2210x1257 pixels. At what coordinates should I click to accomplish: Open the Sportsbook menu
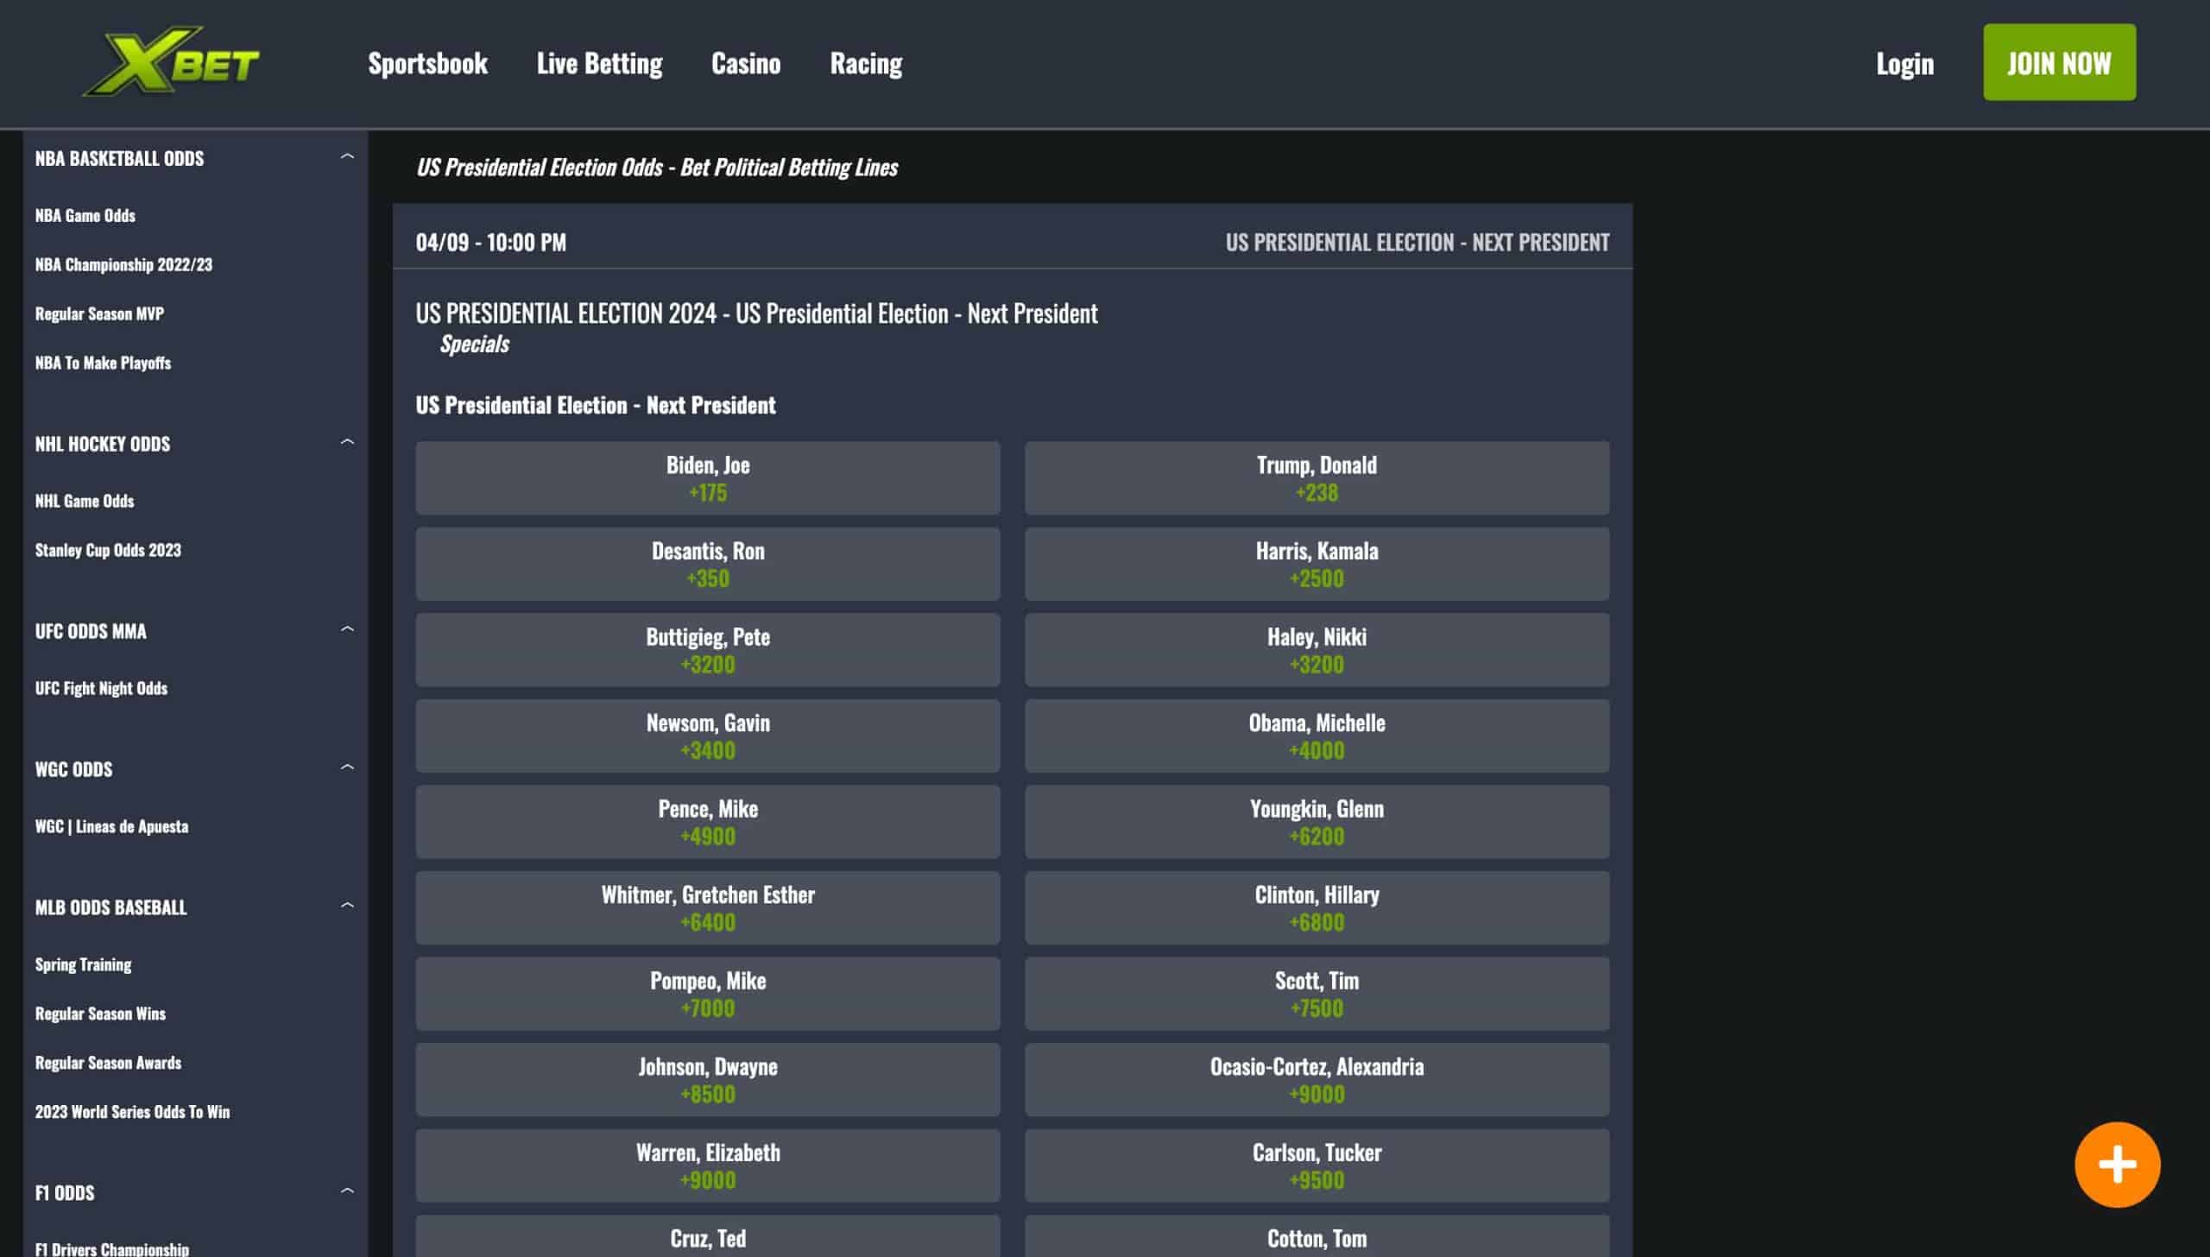tap(427, 63)
